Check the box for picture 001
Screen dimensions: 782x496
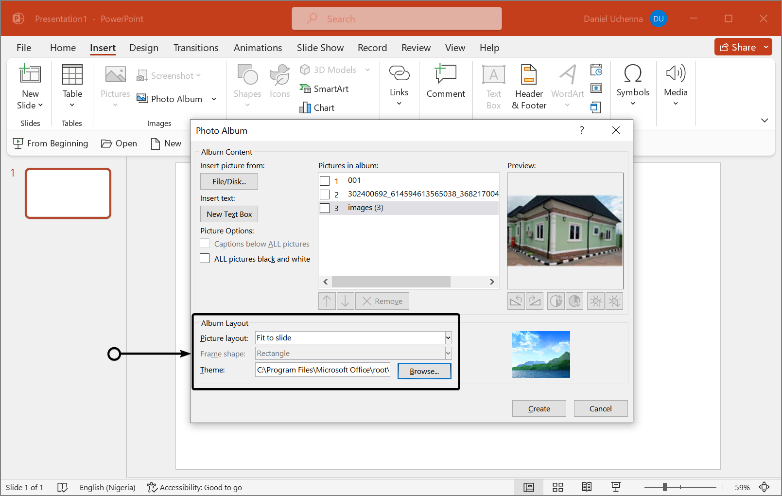tap(325, 181)
